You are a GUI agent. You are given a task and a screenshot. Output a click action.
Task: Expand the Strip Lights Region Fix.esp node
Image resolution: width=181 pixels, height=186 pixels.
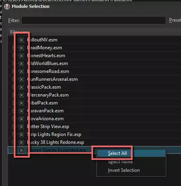point(13,135)
